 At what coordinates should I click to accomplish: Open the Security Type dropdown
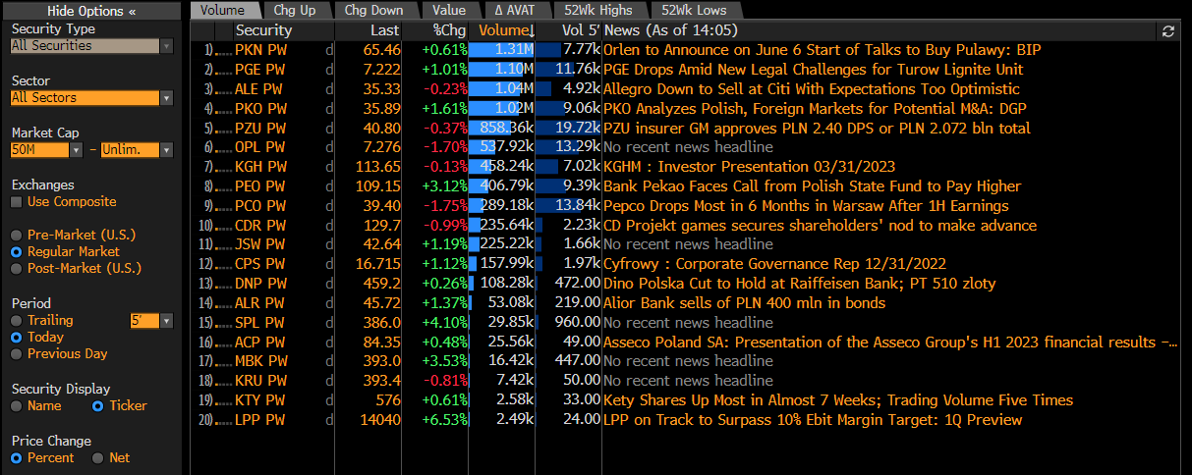tap(166, 46)
